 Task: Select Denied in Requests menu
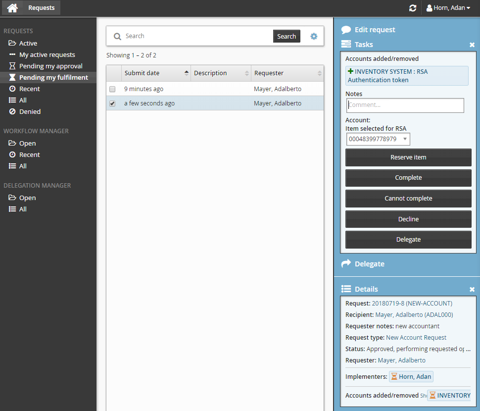point(30,111)
